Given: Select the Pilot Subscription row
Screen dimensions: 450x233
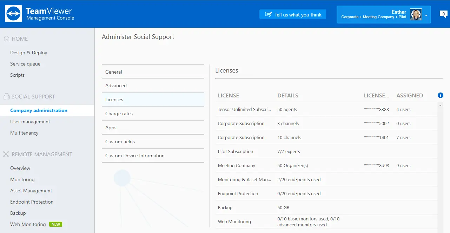Looking at the screenshot, I should pos(326,151).
